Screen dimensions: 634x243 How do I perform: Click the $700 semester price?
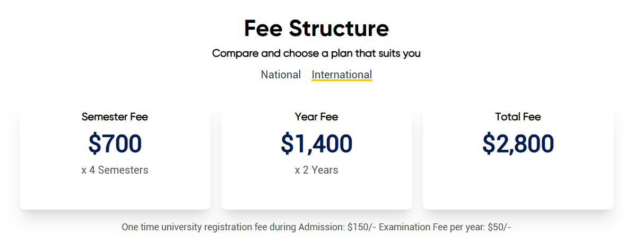tap(115, 143)
